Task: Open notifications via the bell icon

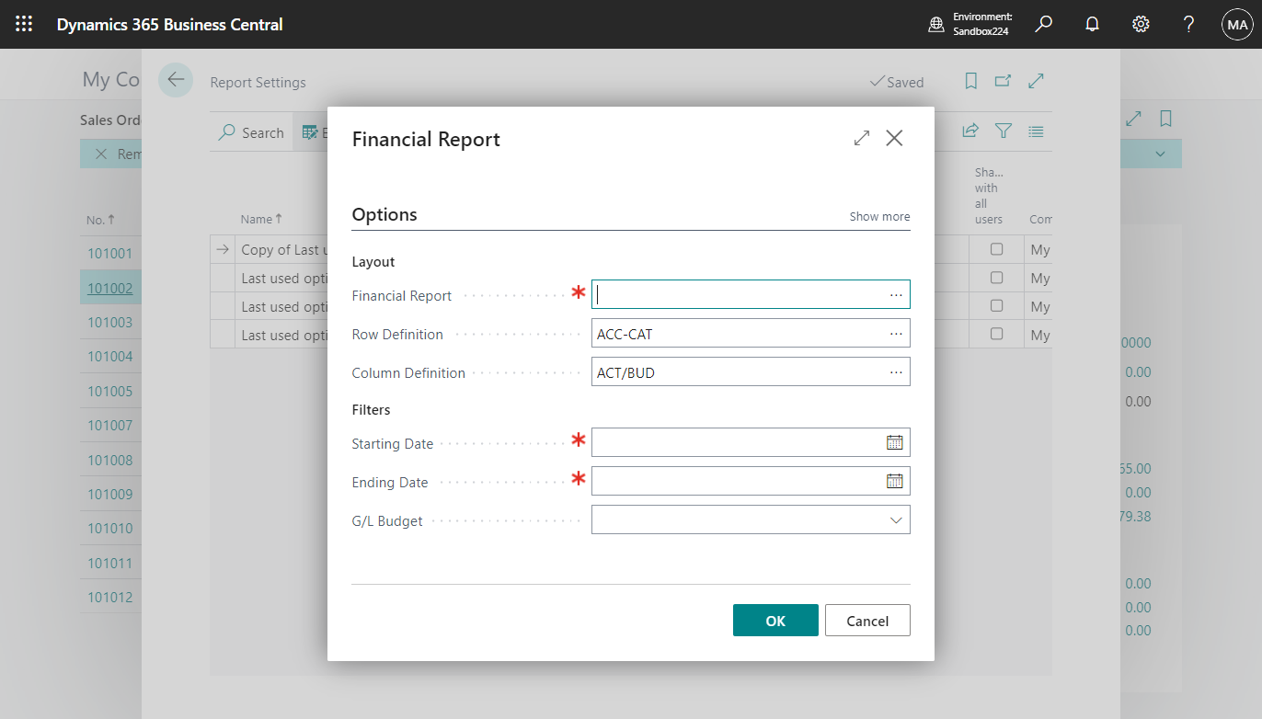Action: (1092, 24)
